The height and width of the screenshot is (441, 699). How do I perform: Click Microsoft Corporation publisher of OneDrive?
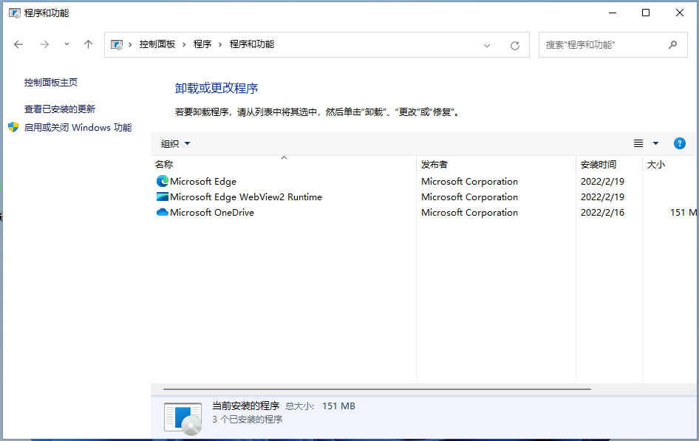click(469, 213)
